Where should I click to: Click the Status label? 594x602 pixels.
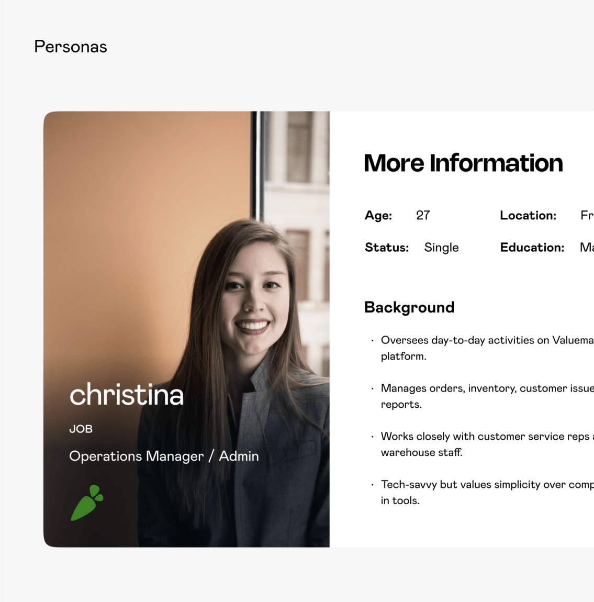pyautogui.click(x=387, y=248)
